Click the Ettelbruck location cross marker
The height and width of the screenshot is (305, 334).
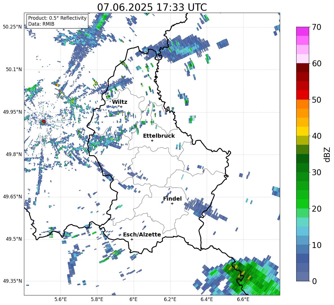[x=152, y=141]
